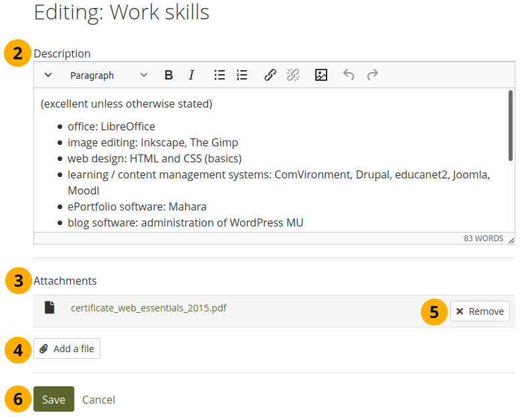Apply italic formatting to text
The width and height of the screenshot is (520, 417).
(x=191, y=76)
